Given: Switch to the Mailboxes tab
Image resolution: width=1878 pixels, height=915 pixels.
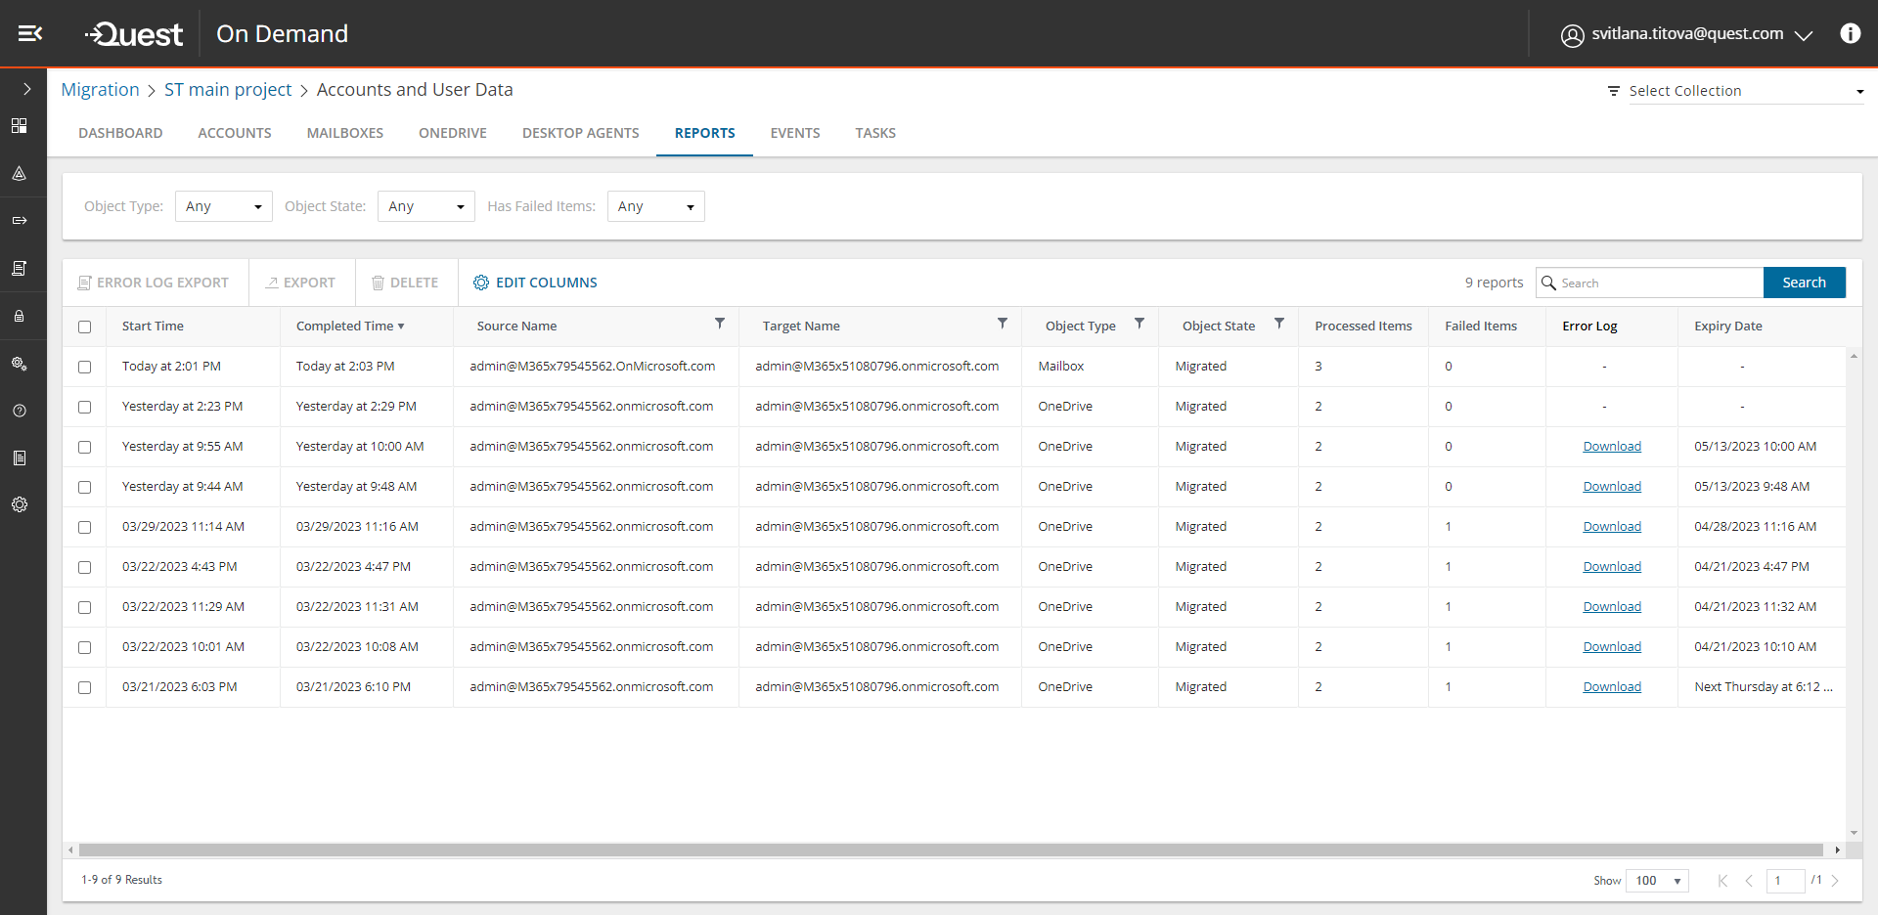Looking at the screenshot, I should (345, 133).
